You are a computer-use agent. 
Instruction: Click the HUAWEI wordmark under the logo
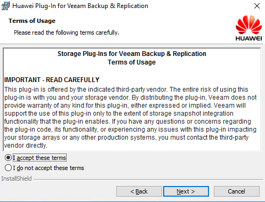coord(248,38)
